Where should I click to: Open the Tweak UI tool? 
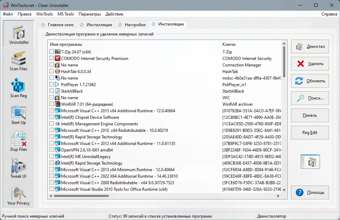(19, 168)
